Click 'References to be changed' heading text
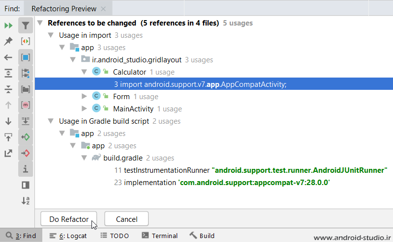The height and width of the screenshot is (242, 393). click(x=92, y=23)
